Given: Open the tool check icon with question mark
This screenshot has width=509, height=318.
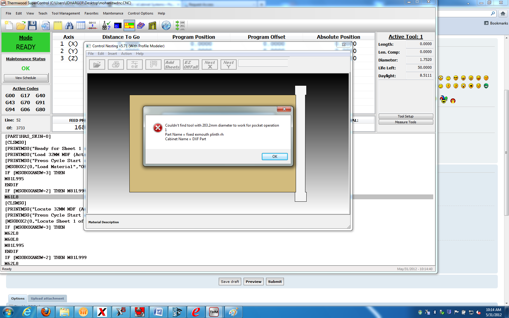Looking at the screenshot, I should (106, 25).
